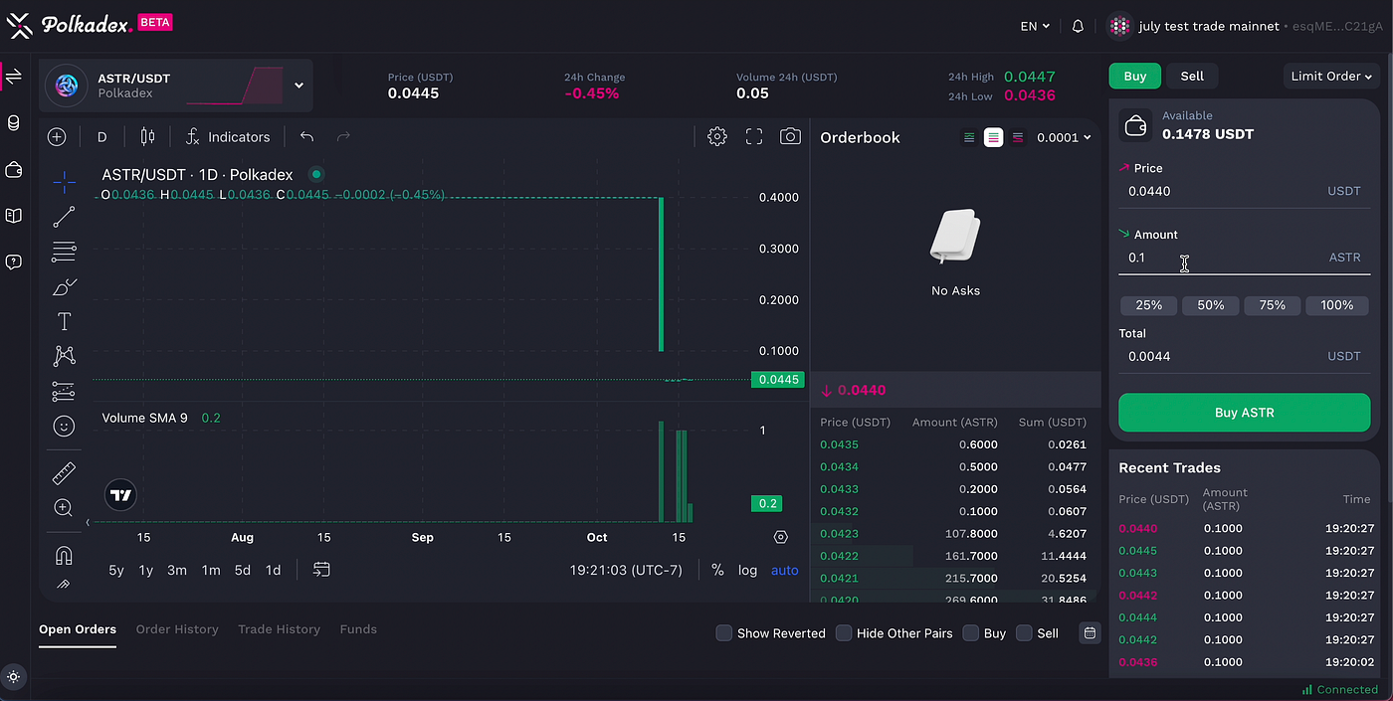1393x701 pixels.
Task: Select the Open Orders tab
Action: click(x=78, y=629)
